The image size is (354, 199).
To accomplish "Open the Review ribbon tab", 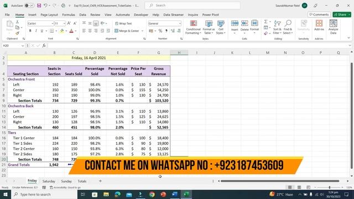I will [x=95, y=15].
